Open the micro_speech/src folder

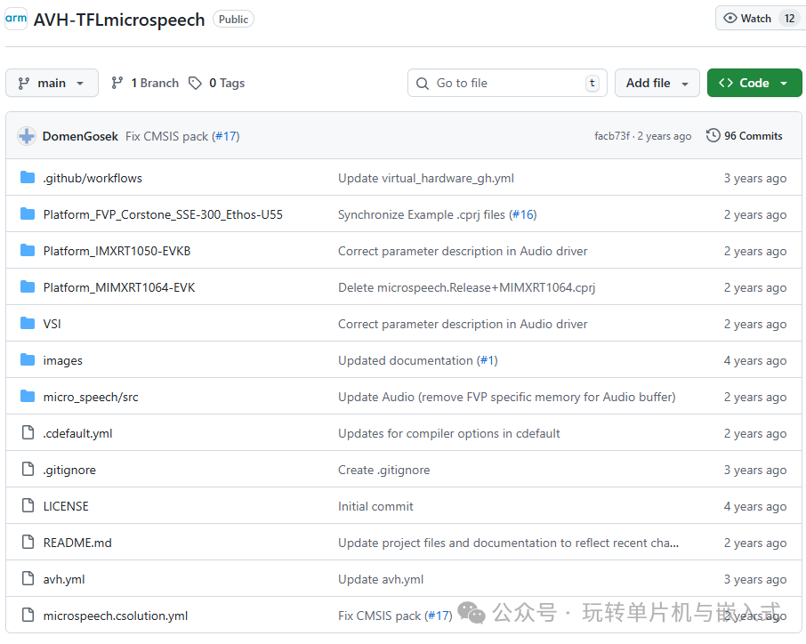click(91, 398)
